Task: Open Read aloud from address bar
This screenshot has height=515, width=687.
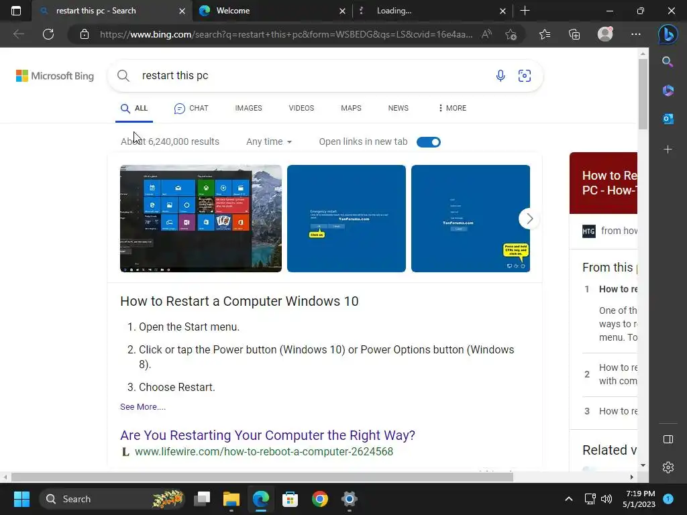Action: [x=486, y=34]
